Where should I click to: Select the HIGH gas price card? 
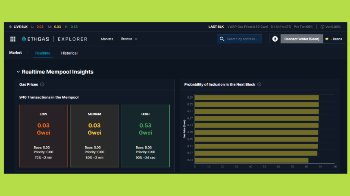tap(145, 136)
